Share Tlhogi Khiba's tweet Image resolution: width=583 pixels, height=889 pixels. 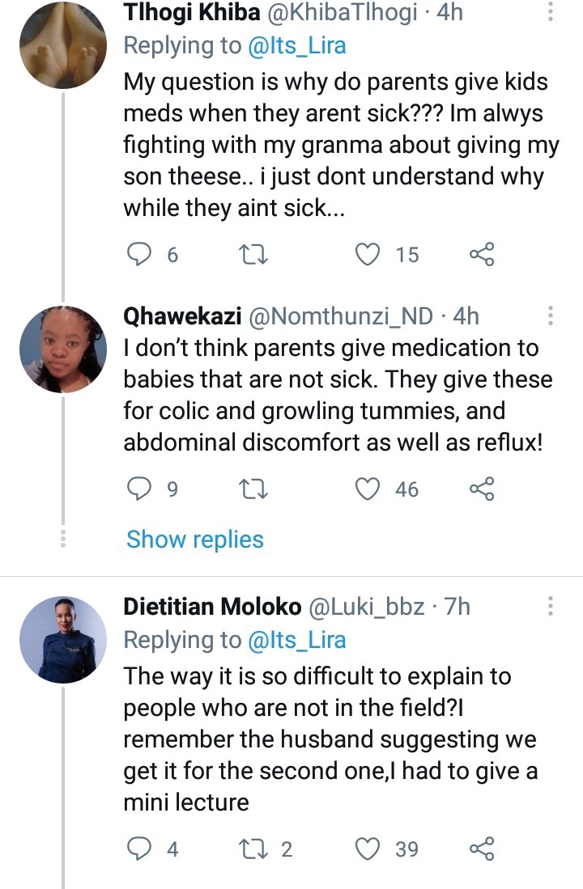482,255
